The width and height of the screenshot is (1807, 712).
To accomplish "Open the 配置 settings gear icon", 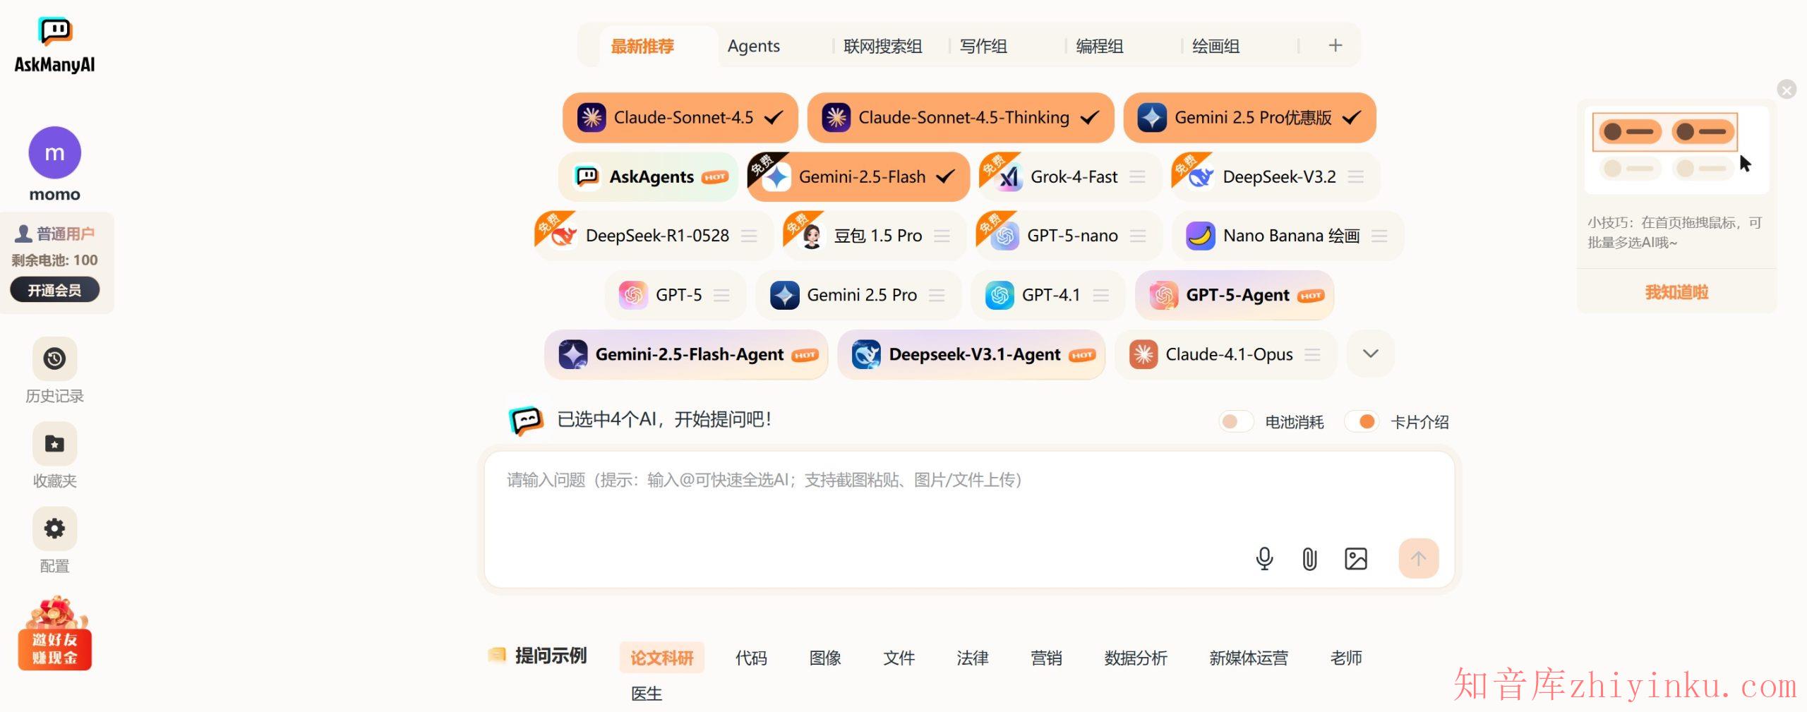I will click(x=54, y=529).
